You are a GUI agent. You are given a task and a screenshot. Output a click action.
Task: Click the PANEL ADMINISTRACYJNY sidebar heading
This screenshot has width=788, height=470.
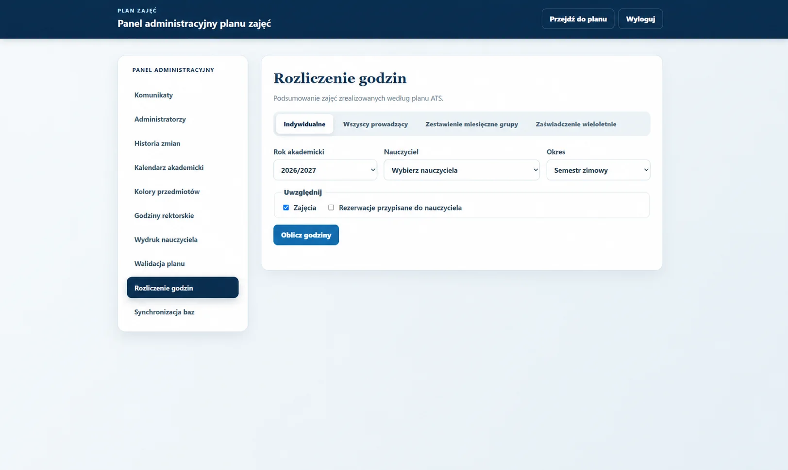pyautogui.click(x=173, y=70)
